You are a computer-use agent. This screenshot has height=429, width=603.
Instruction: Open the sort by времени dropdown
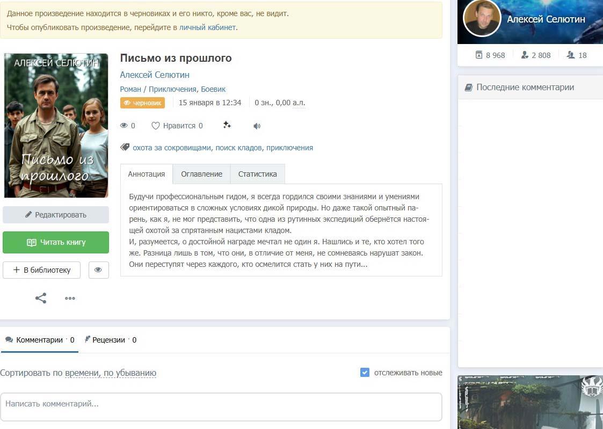tap(82, 373)
